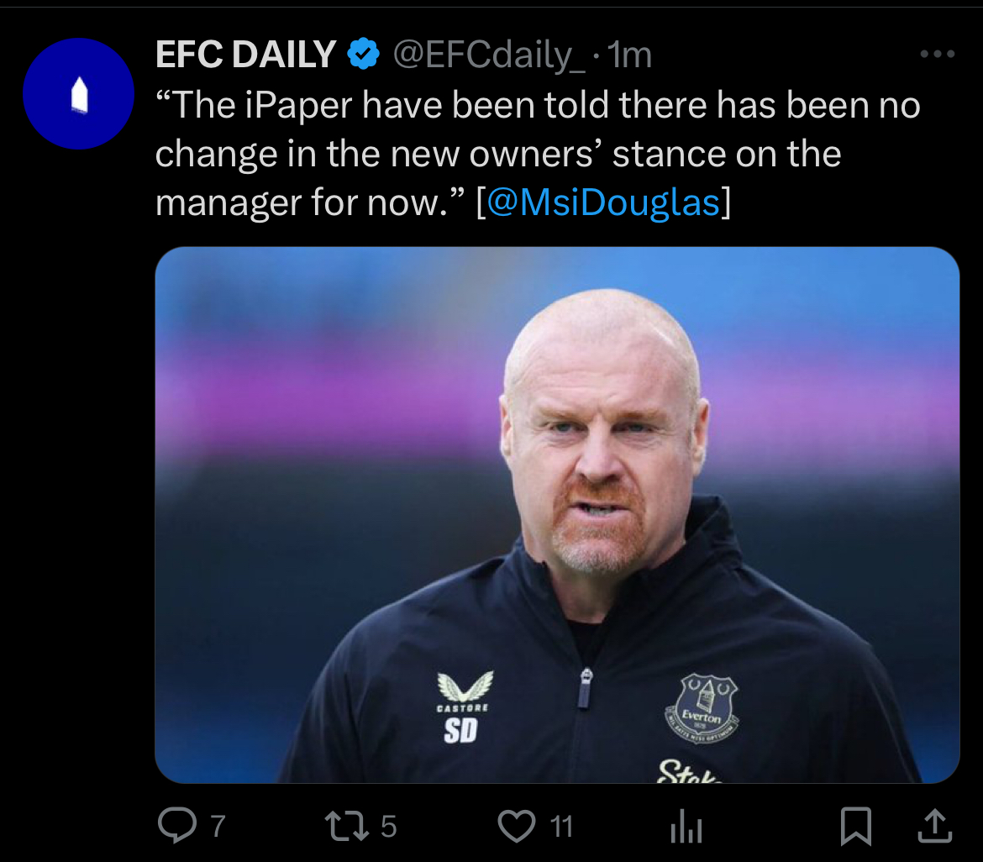The height and width of the screenshot is (862, 983).
Task: Open the three-dot more options menu
Action: pos(938,55)
